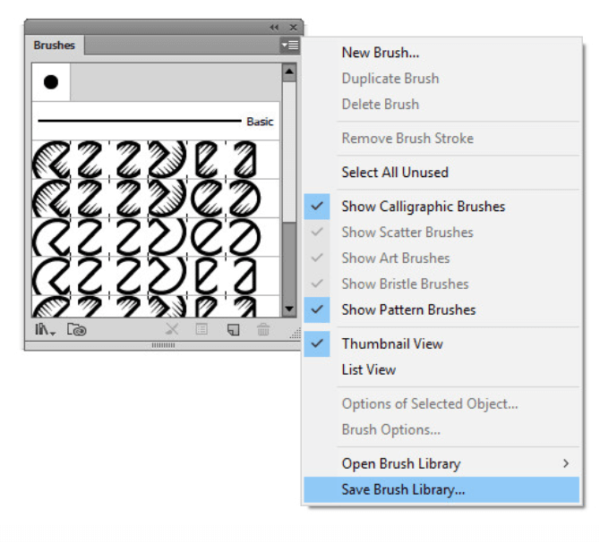Click Remove Brush Stroke icon in panel footer

coord(172,329)
